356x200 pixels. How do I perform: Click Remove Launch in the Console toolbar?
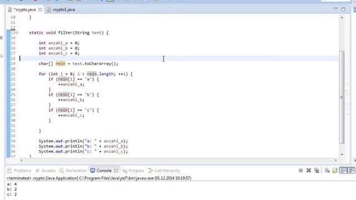(309, 171)
